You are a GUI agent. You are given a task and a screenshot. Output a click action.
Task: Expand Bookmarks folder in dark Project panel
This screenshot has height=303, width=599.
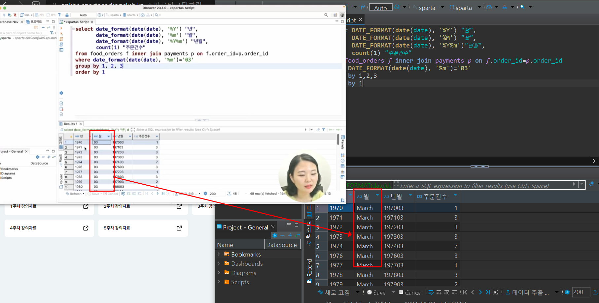[x=219, y=254]
